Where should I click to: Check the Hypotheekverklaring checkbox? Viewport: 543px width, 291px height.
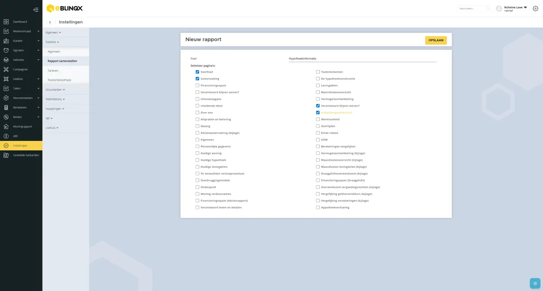tap(318, 207)
